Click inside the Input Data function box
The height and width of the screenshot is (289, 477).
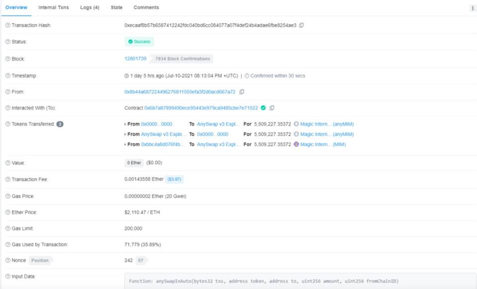298,281
